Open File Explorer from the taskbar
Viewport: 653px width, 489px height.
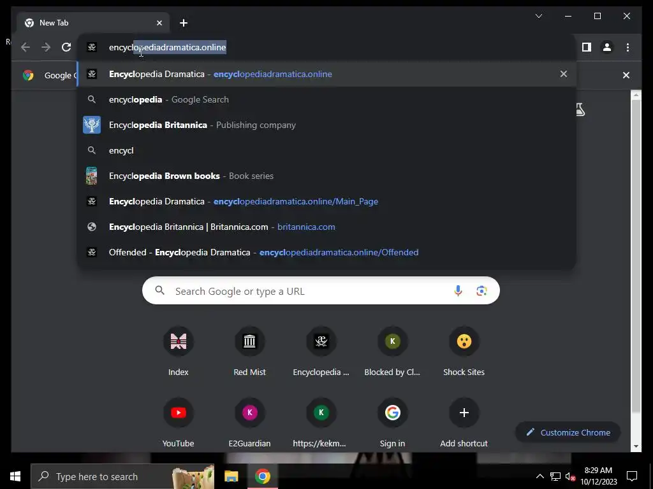click(231, 476)
